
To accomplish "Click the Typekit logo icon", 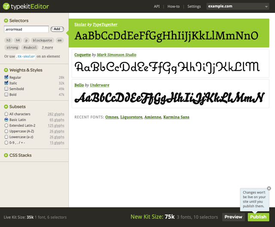I will (x=6, y=6).
